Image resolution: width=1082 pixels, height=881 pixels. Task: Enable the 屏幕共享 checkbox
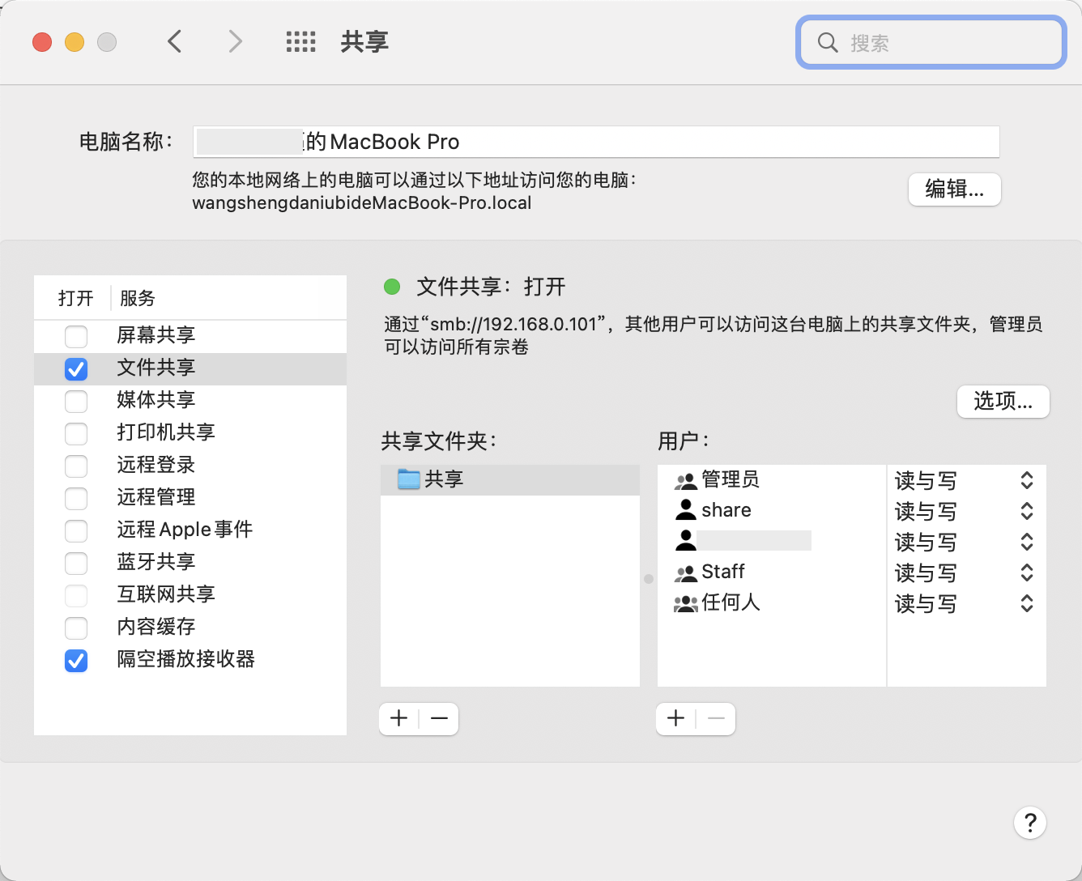click(x=76, y=336)
